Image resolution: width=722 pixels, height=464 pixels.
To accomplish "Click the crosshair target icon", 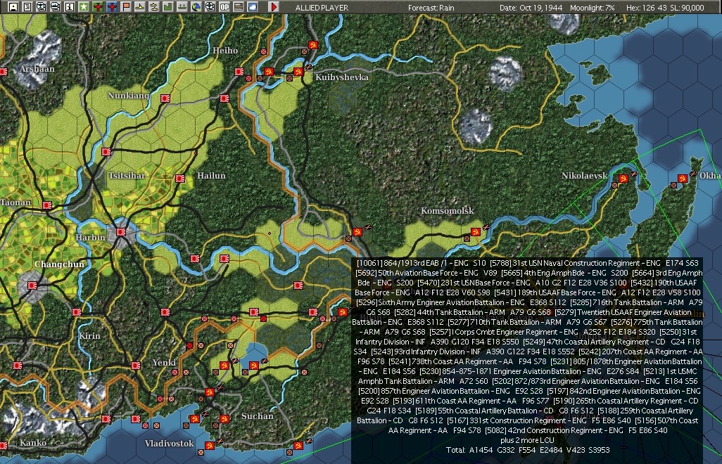I will [210, 7].
